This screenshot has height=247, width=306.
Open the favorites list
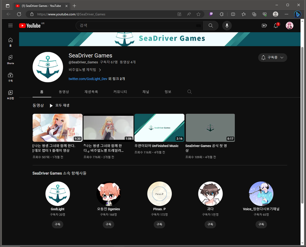point(244,14)
